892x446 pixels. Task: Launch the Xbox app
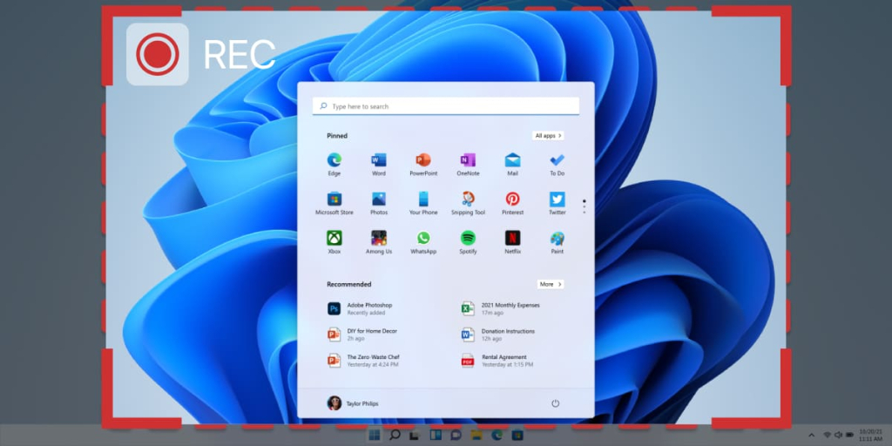click(x=334, y=242)
